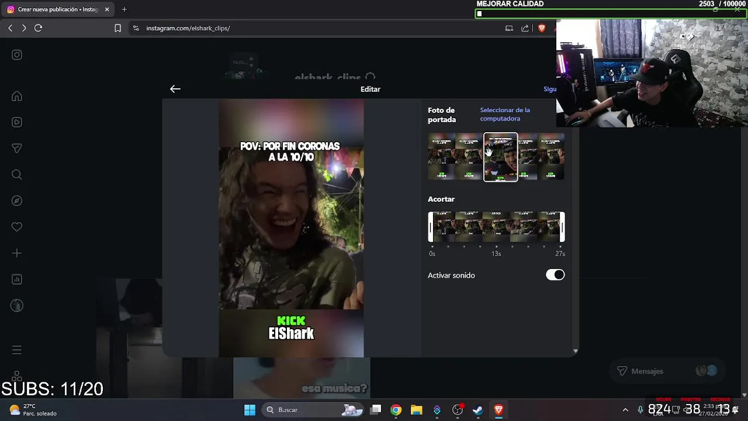This screenshot has height=421, width=748.
Task: Click browser back navigation arrow
Action: click(x=11, y=28)
